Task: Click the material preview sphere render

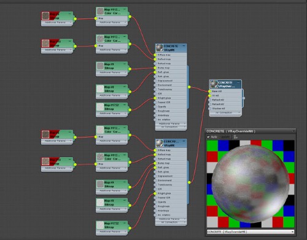Action: click(250, 184)
